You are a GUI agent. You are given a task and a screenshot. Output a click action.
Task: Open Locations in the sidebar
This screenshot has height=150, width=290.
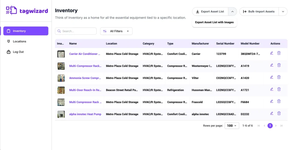pos(26,41)
